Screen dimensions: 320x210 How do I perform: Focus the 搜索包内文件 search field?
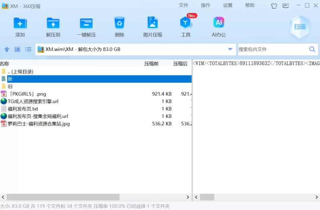click(274, 49)
